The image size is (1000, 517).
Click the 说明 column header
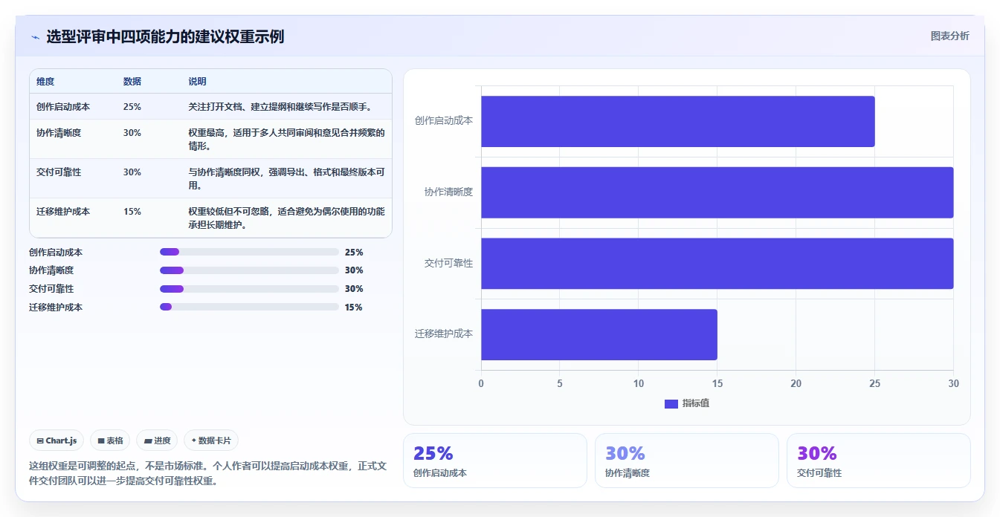(197, 82)
